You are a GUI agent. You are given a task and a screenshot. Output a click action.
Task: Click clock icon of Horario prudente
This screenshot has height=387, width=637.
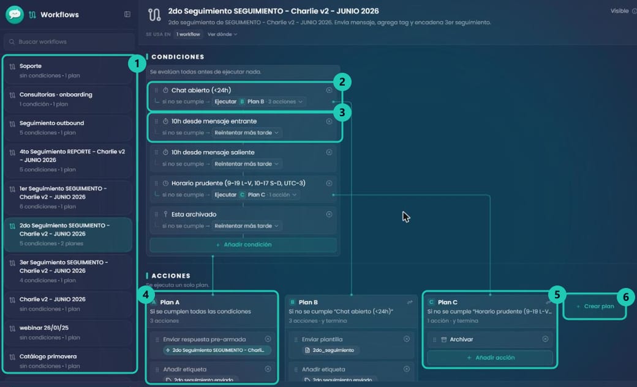165,183
